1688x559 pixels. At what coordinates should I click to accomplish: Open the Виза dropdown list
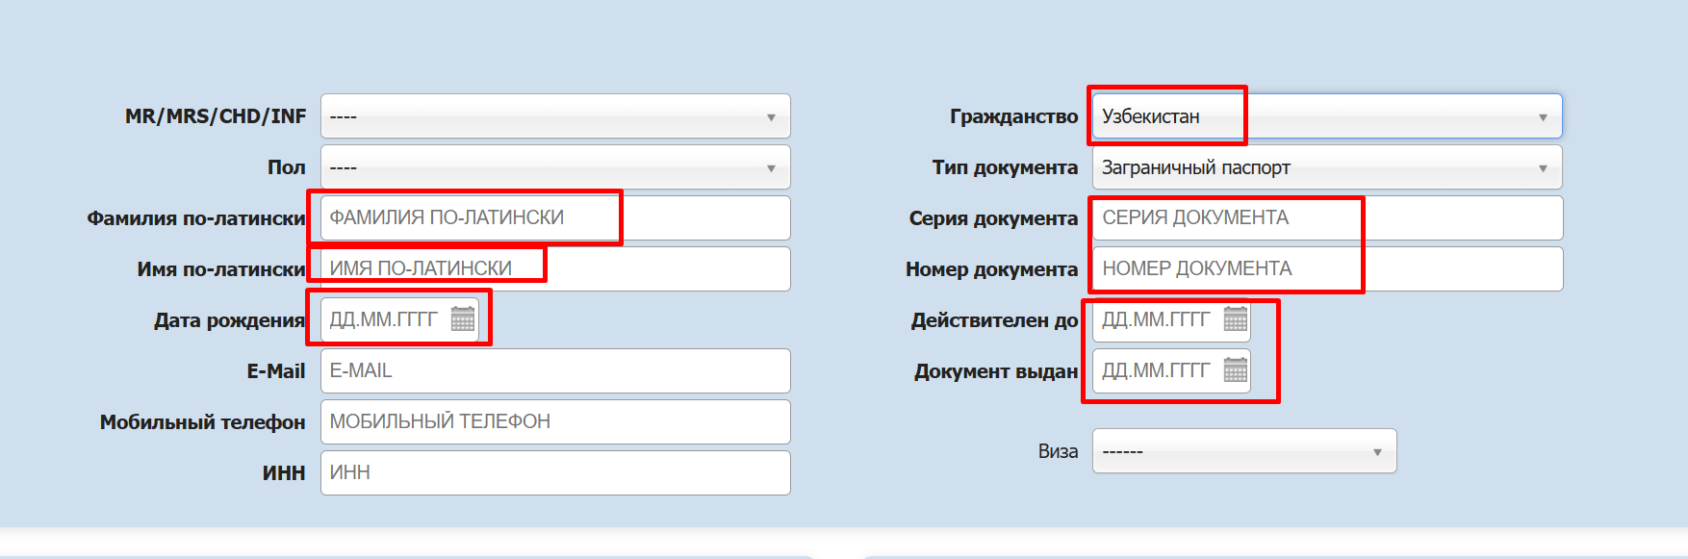click(x=1243, y=451)
